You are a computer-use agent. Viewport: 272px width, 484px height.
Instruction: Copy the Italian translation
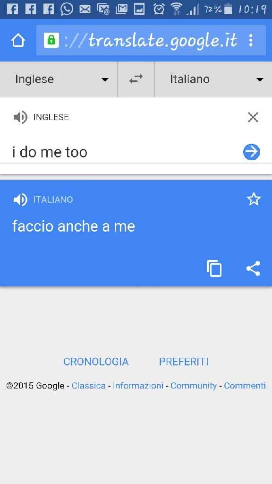pos(215,268)
